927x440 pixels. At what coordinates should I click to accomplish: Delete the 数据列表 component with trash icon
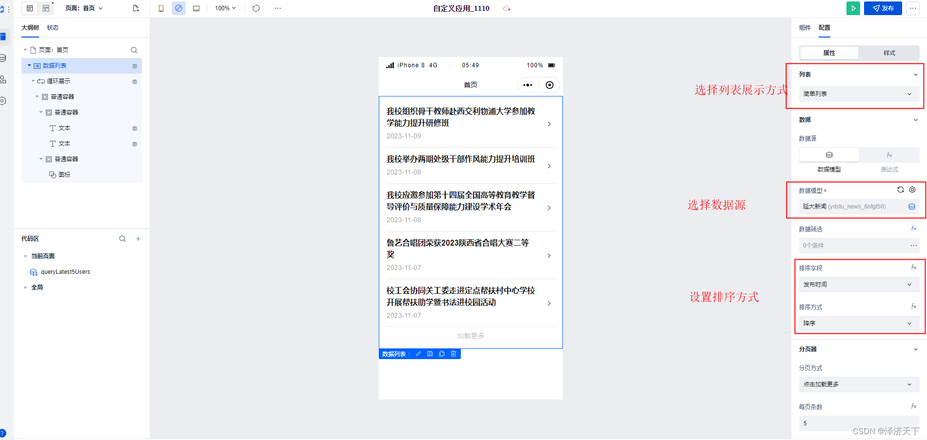pos(453,354)
